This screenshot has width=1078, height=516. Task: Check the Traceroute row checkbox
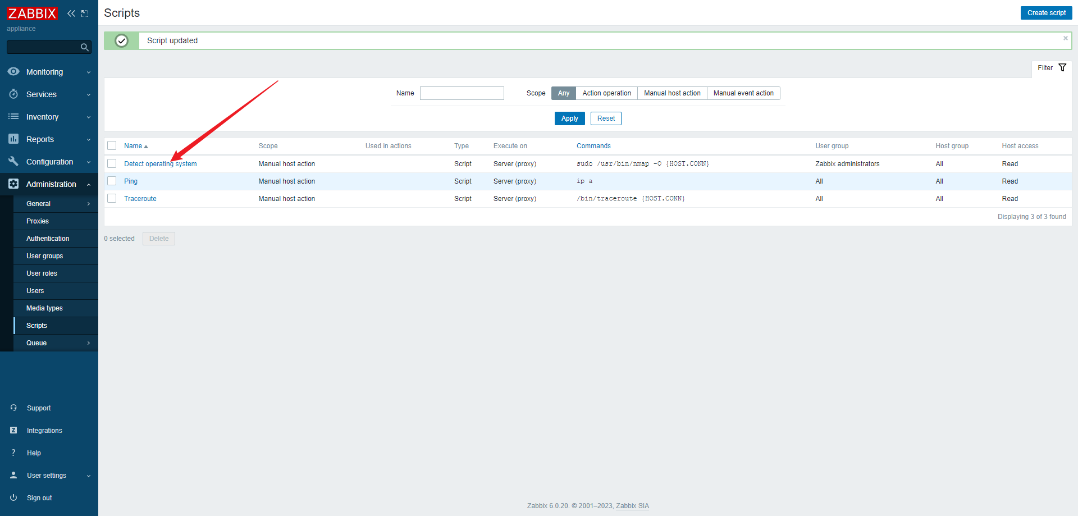pos(112,198)
